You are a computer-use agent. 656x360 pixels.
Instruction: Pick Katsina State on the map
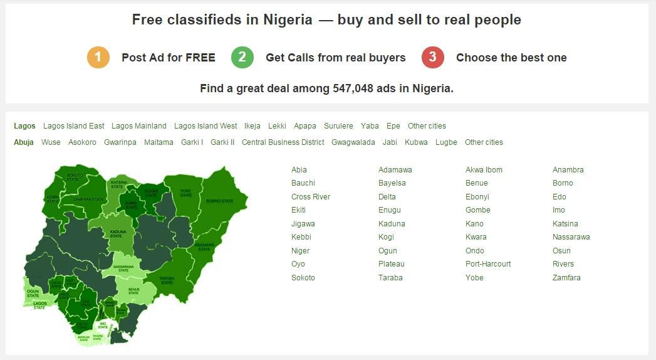click(x=117, y=184)
